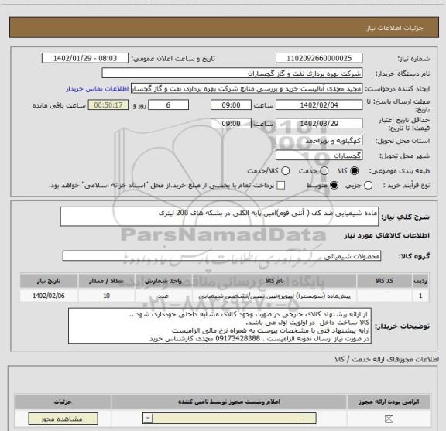Click the general need description box
Screen dimensions: 446x431
[x=219, y=217]
